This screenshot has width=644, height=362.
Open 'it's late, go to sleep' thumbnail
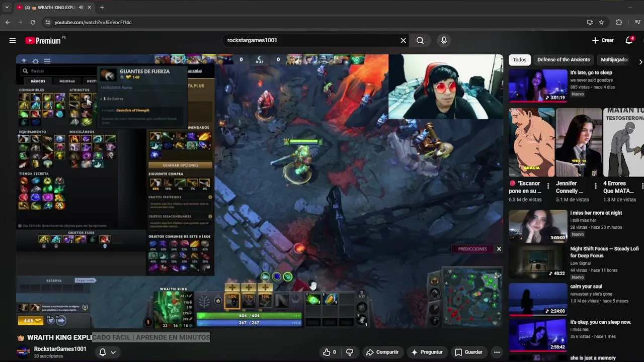538,85
